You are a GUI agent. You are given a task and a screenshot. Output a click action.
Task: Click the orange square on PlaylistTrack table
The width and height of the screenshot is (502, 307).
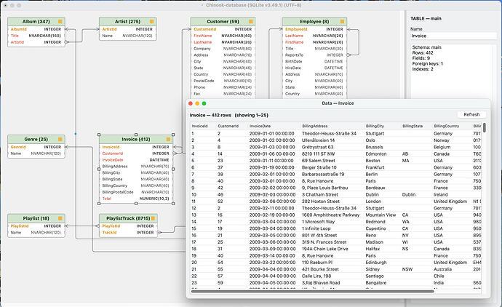tap(153, 218)
